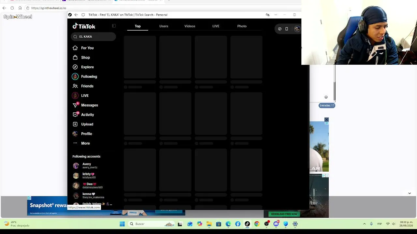The height and width of the screenshot is (234, 417).
Task: Click the microphone icon in system tray
Action: pos(371,224)
